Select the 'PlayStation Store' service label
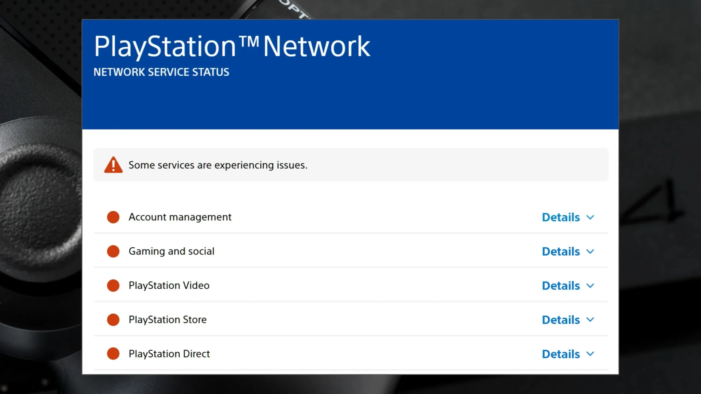This screenshot has height=394, width=701. tap(168, 320)
